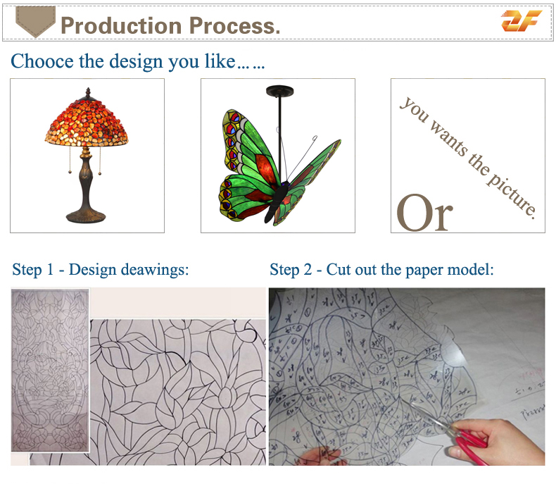The height and width of the screenshot is (484, 556).
Task: Click the orange ZF logo icon
Action: point(522,20)
